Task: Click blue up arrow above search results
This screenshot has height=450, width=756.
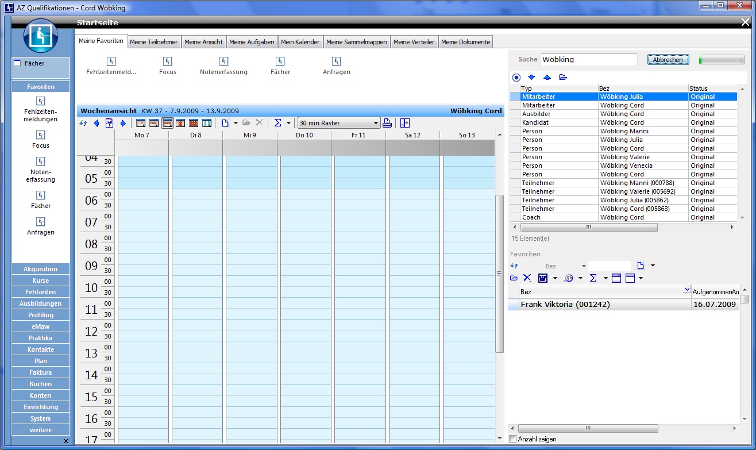Action: (x=547, y=78)
